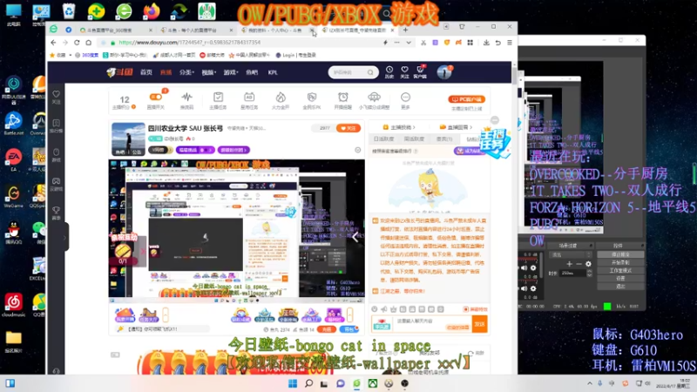This screenshot has width=697, height=392.
Task: Expand the address bar dropdown chevron
Action: click(x=409, y=42)
